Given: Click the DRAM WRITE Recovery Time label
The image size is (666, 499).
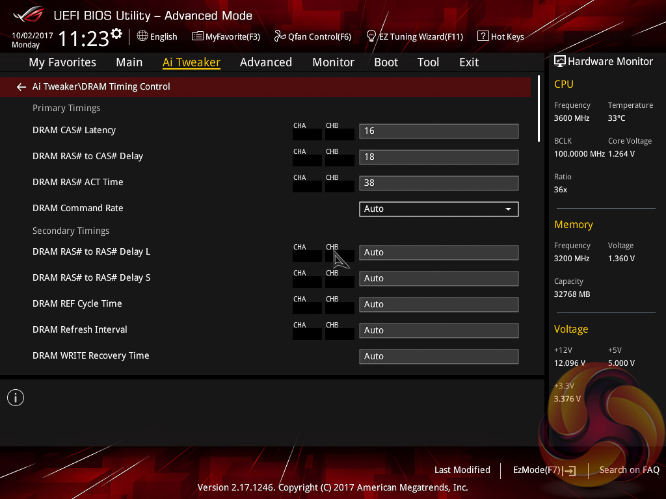Looking at the screenshot, I should coord(91,355).
